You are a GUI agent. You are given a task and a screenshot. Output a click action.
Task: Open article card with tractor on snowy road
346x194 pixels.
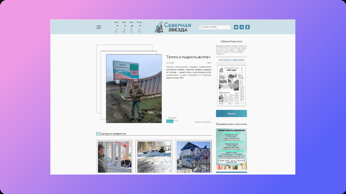click(154, 157)
